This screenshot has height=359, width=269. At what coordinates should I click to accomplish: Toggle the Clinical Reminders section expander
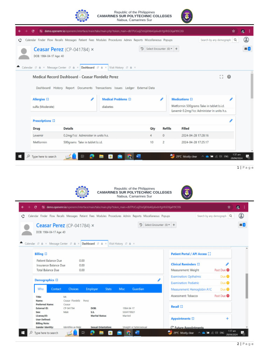pyautogui.click(x=198, y=264)
